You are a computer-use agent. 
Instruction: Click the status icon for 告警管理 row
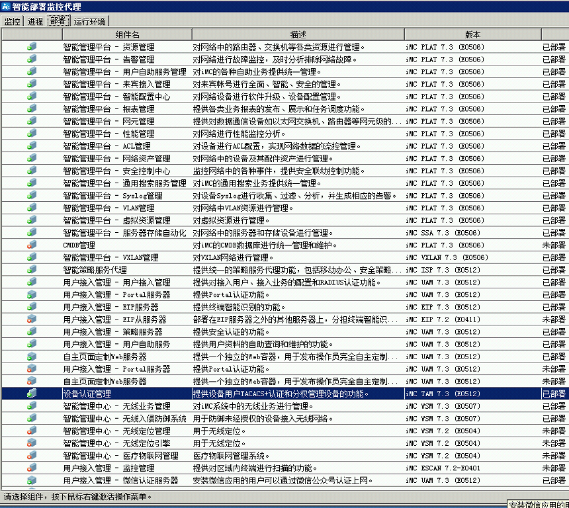pyautogui.click(x=32, y=59)
